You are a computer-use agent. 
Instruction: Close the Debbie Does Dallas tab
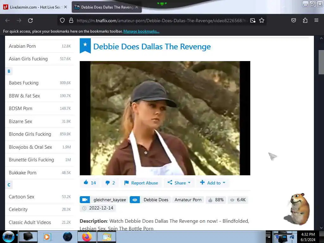pyautogui.click(x=137, y=7)
